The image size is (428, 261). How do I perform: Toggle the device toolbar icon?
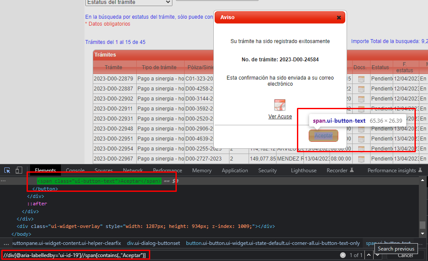point(19,171)
